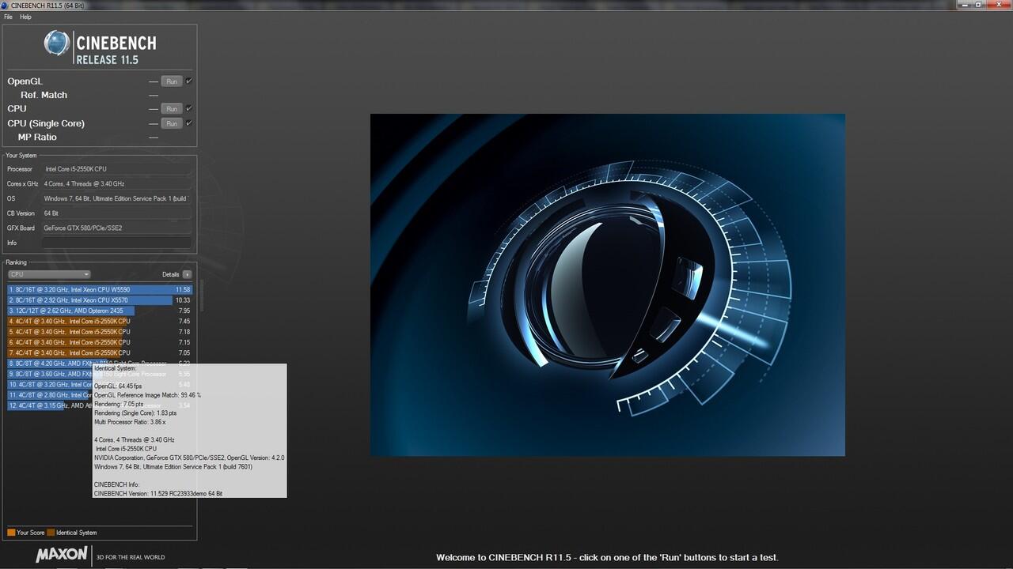
Task: Select ranking row 8 8C/8T @ 4.20 GHz
Action: click(x=50, y=364)
